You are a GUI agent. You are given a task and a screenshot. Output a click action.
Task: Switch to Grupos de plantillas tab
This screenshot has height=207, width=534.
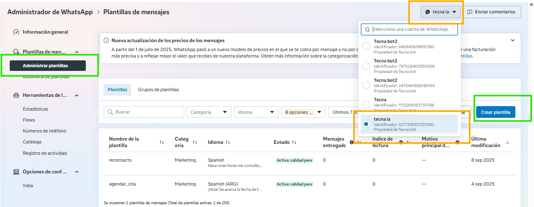(158, 90)
